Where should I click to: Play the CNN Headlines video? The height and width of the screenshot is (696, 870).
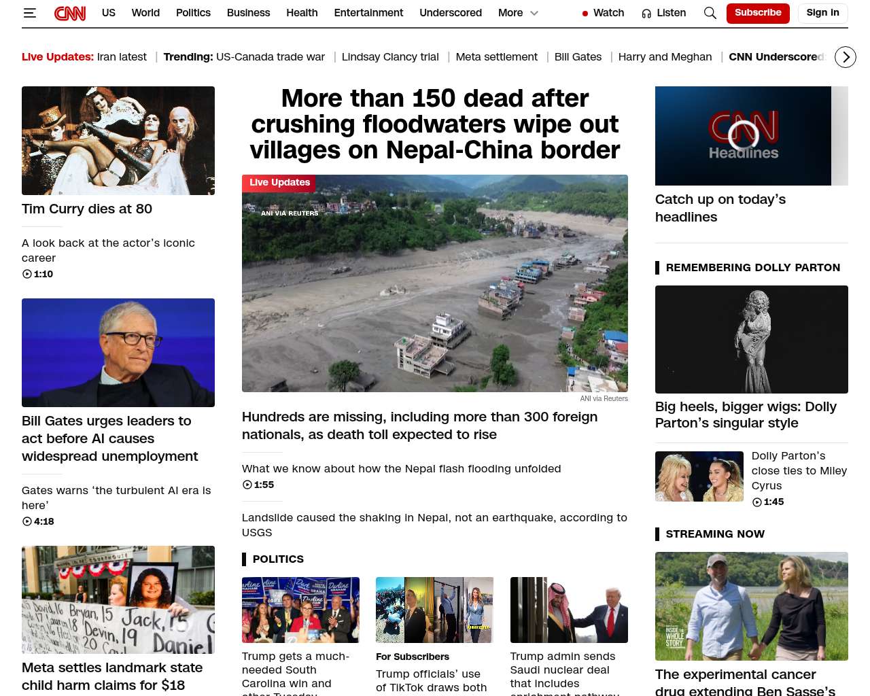[743, 135]
